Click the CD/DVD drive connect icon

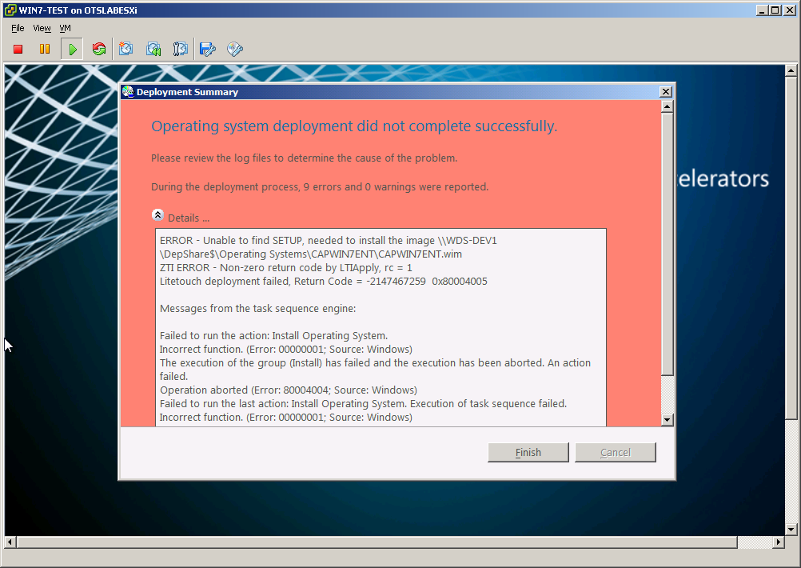pos(235,50)
